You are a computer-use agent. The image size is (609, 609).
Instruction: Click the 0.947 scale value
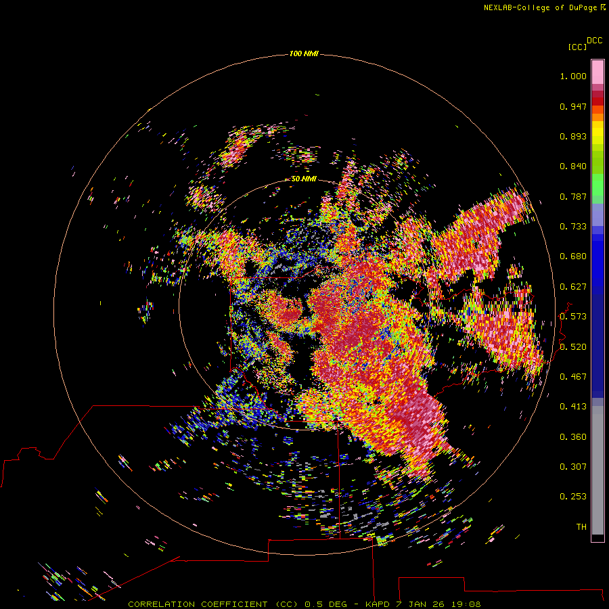pos(573,106)
